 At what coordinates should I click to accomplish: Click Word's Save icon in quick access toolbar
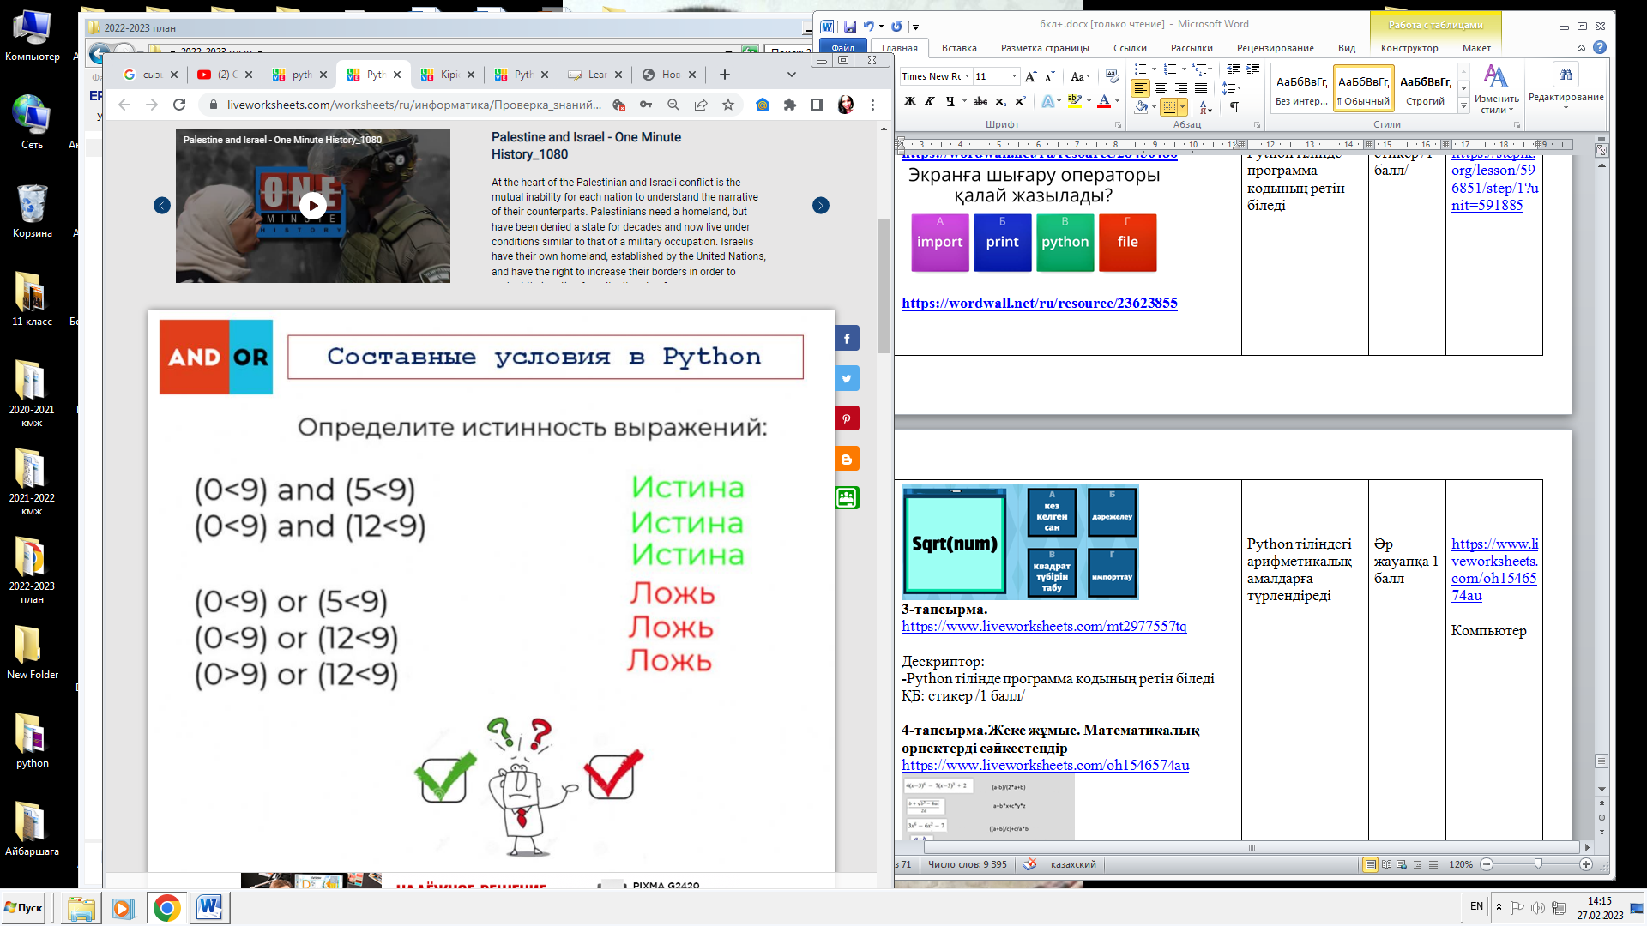tap(849, 27)
